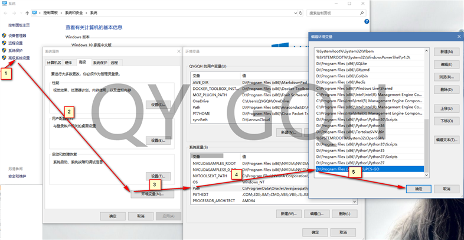
Task: Select the 高级 tab in 系统属性
Action: coord(83,62)
